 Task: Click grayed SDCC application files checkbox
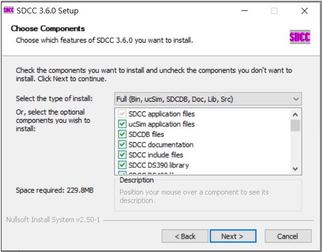pyautogui.click(x=122, y=114)
